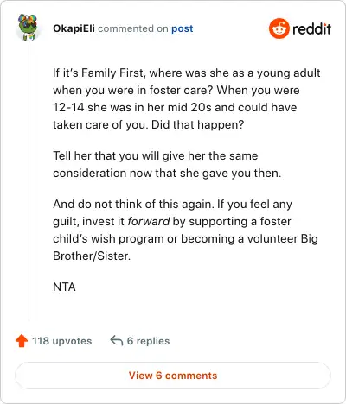Click the paragraph starting "And do not think"
This screenshot has height=404, width=346.
(185, 230)
